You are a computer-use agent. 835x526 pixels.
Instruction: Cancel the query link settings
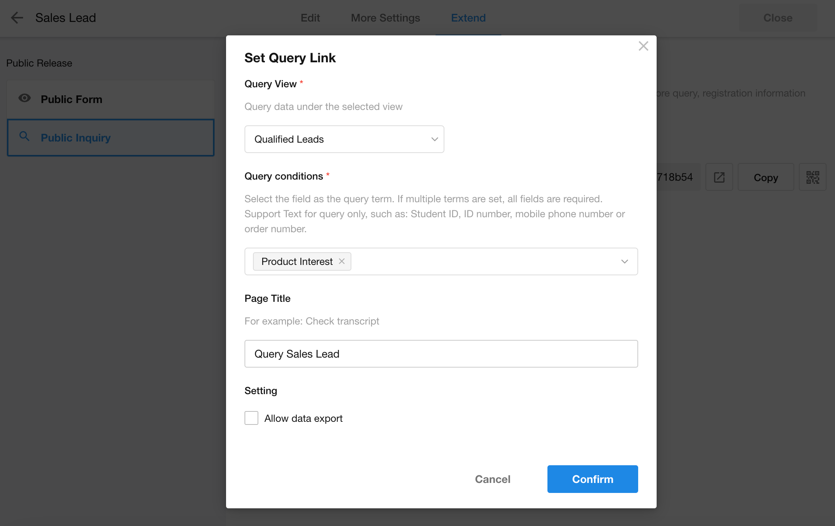(492, 479)
